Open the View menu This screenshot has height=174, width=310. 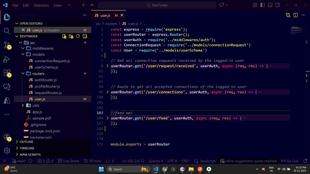click(57, 5)
